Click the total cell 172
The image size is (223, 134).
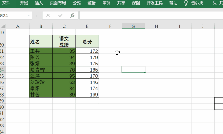pos(87,51)
